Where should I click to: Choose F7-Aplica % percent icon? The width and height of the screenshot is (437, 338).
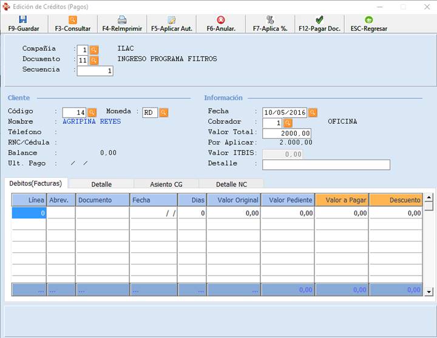click(x=270, y=20)
